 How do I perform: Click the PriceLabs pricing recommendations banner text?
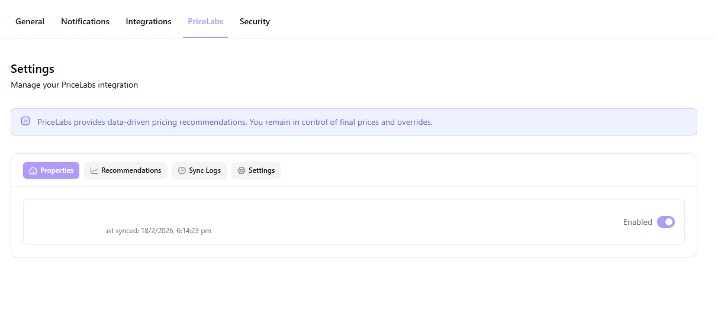(x=235, y=122)
